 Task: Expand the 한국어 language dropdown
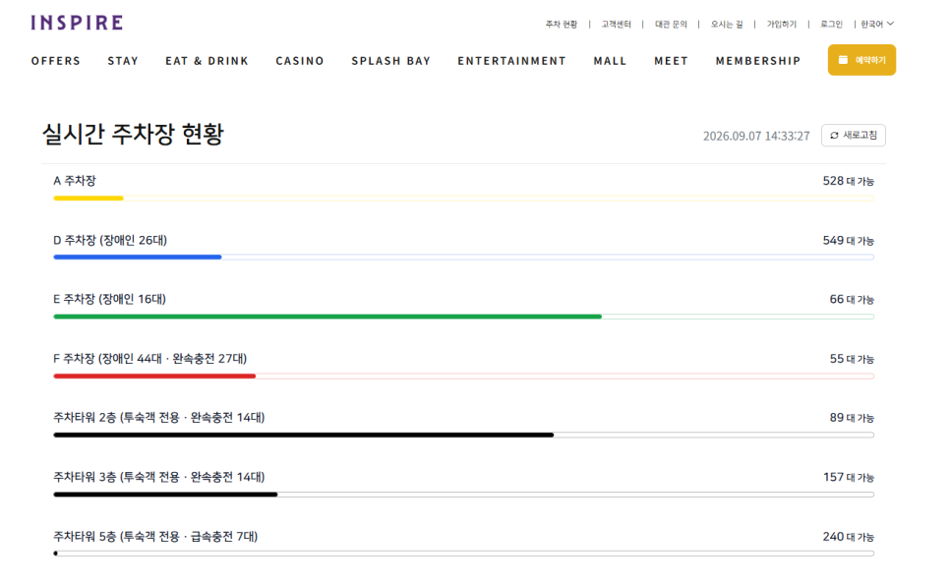tap(877, 25)
